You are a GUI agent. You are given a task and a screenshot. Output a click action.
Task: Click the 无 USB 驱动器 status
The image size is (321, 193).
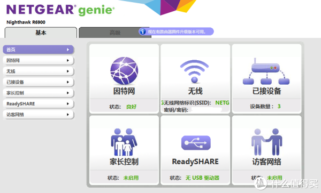tap(202, 178)
